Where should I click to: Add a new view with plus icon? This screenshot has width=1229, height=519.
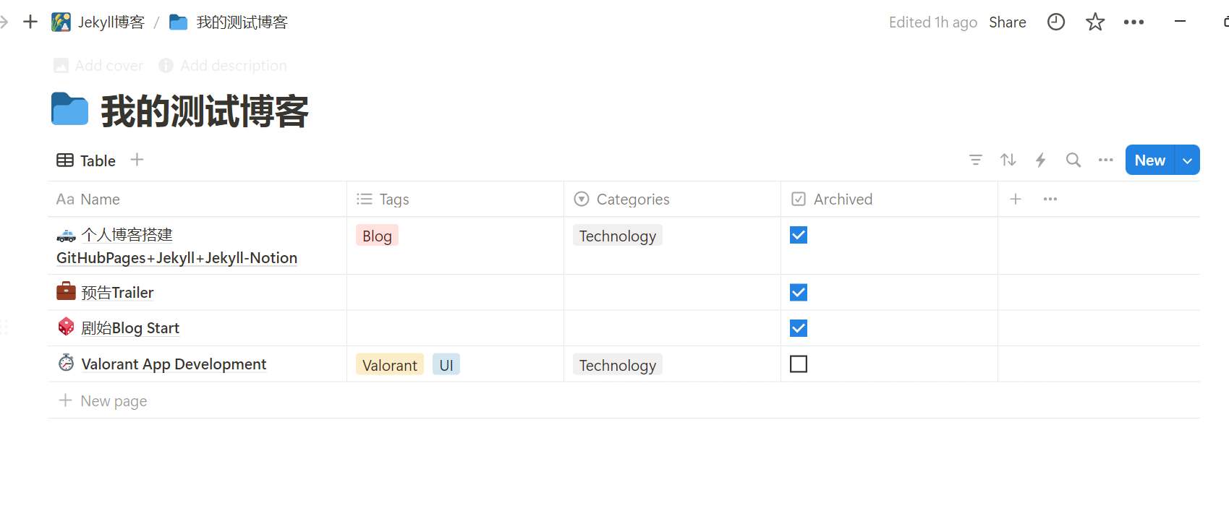tap(137, 160)
